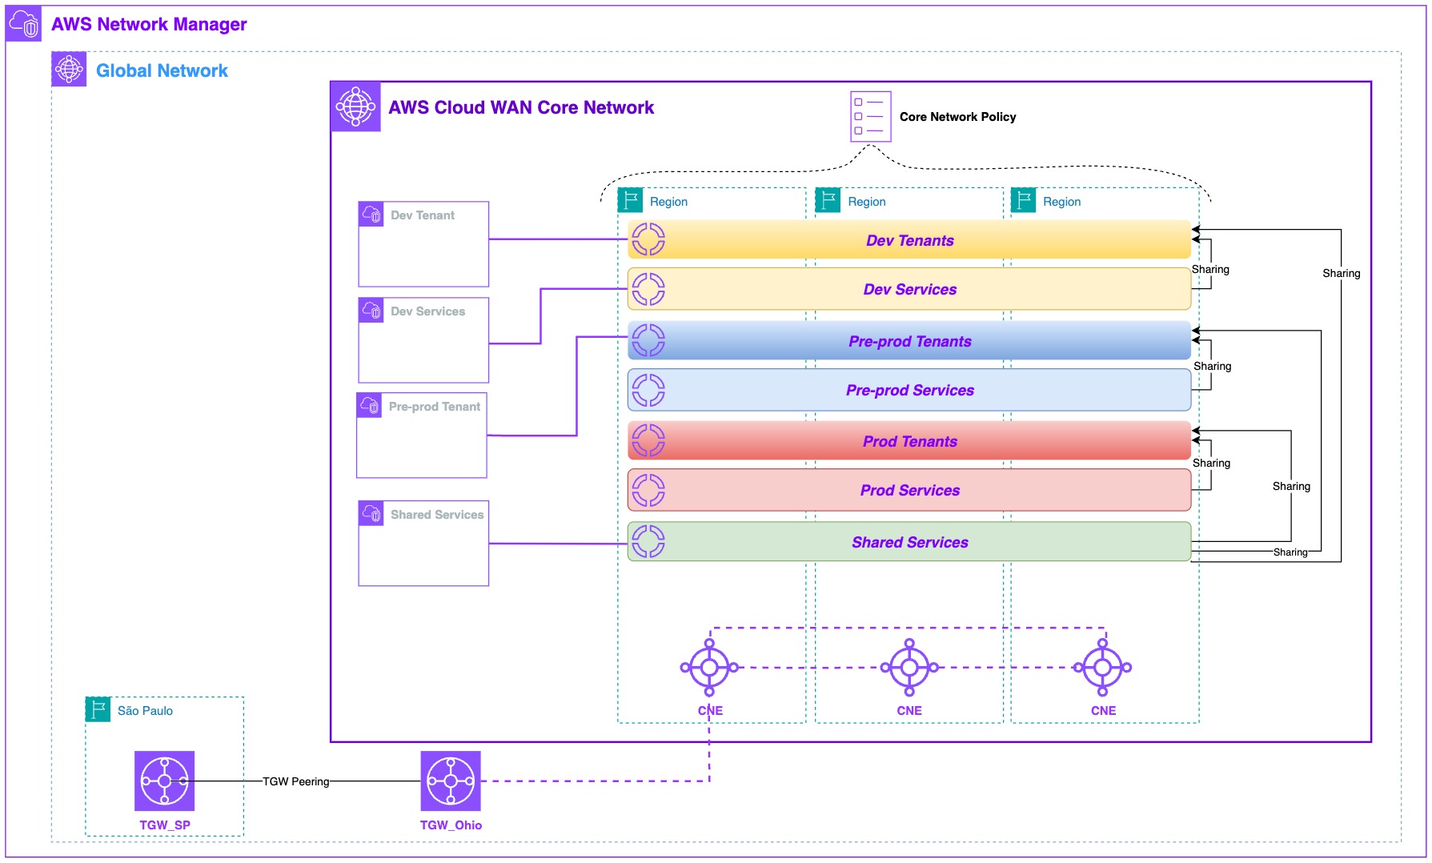Select the AWS Cloud WAN Core Network icon
Screen dimensions: 1432x863
click(355, 106)
